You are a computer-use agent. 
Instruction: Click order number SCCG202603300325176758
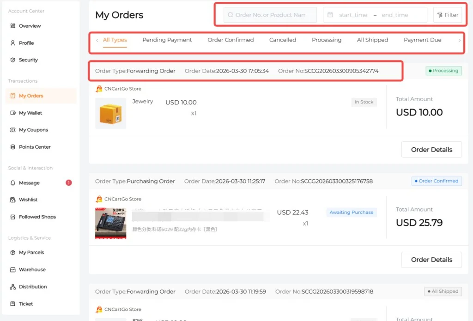(x=337, y=182)
